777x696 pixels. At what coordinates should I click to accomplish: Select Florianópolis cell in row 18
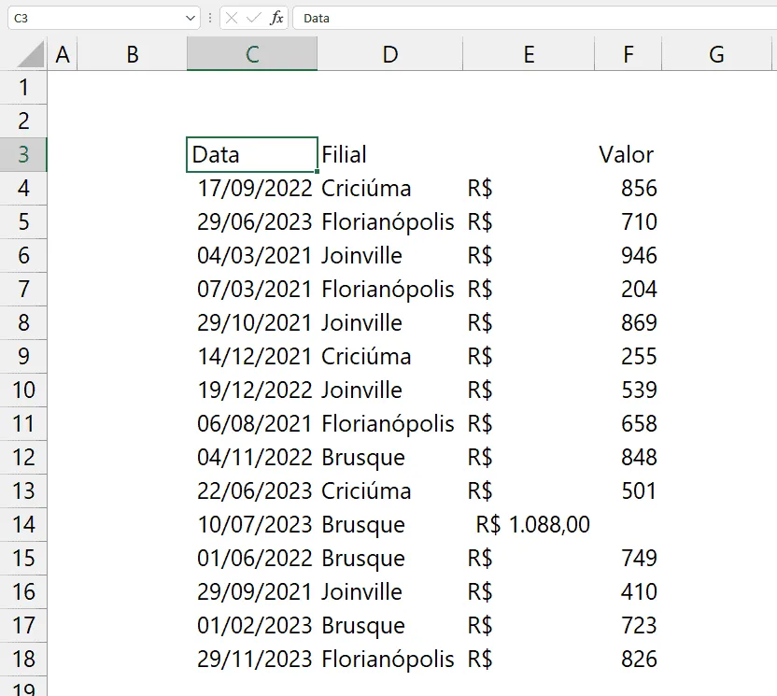click(x=390, y=659)
